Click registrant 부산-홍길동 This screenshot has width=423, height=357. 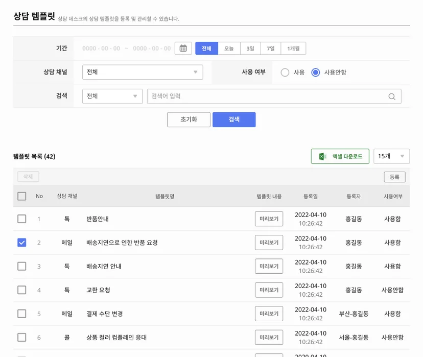click(x=354, y=314)
